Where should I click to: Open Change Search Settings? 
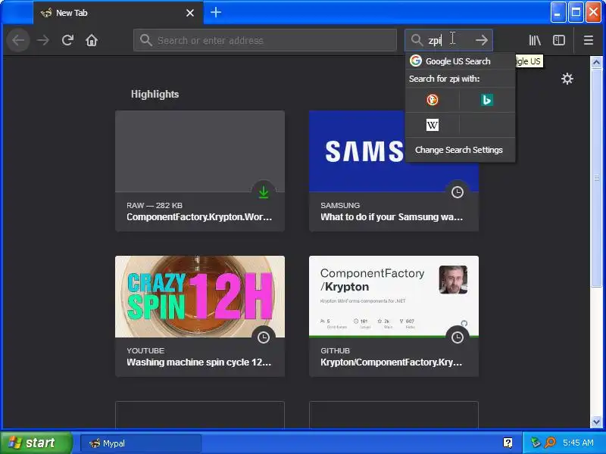coord(460,150)
